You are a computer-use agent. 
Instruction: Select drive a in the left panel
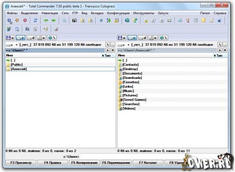point(10,38)
